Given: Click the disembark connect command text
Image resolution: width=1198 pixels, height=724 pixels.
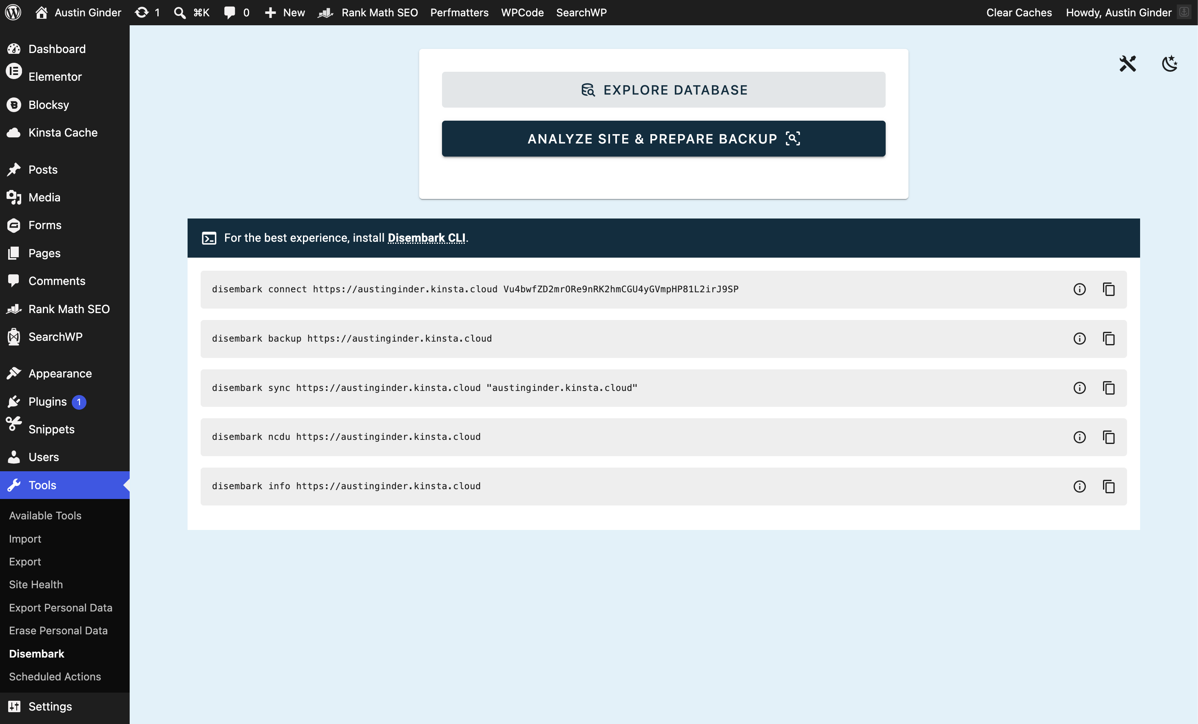Looking at the screenshot, I should coord(475,289).
